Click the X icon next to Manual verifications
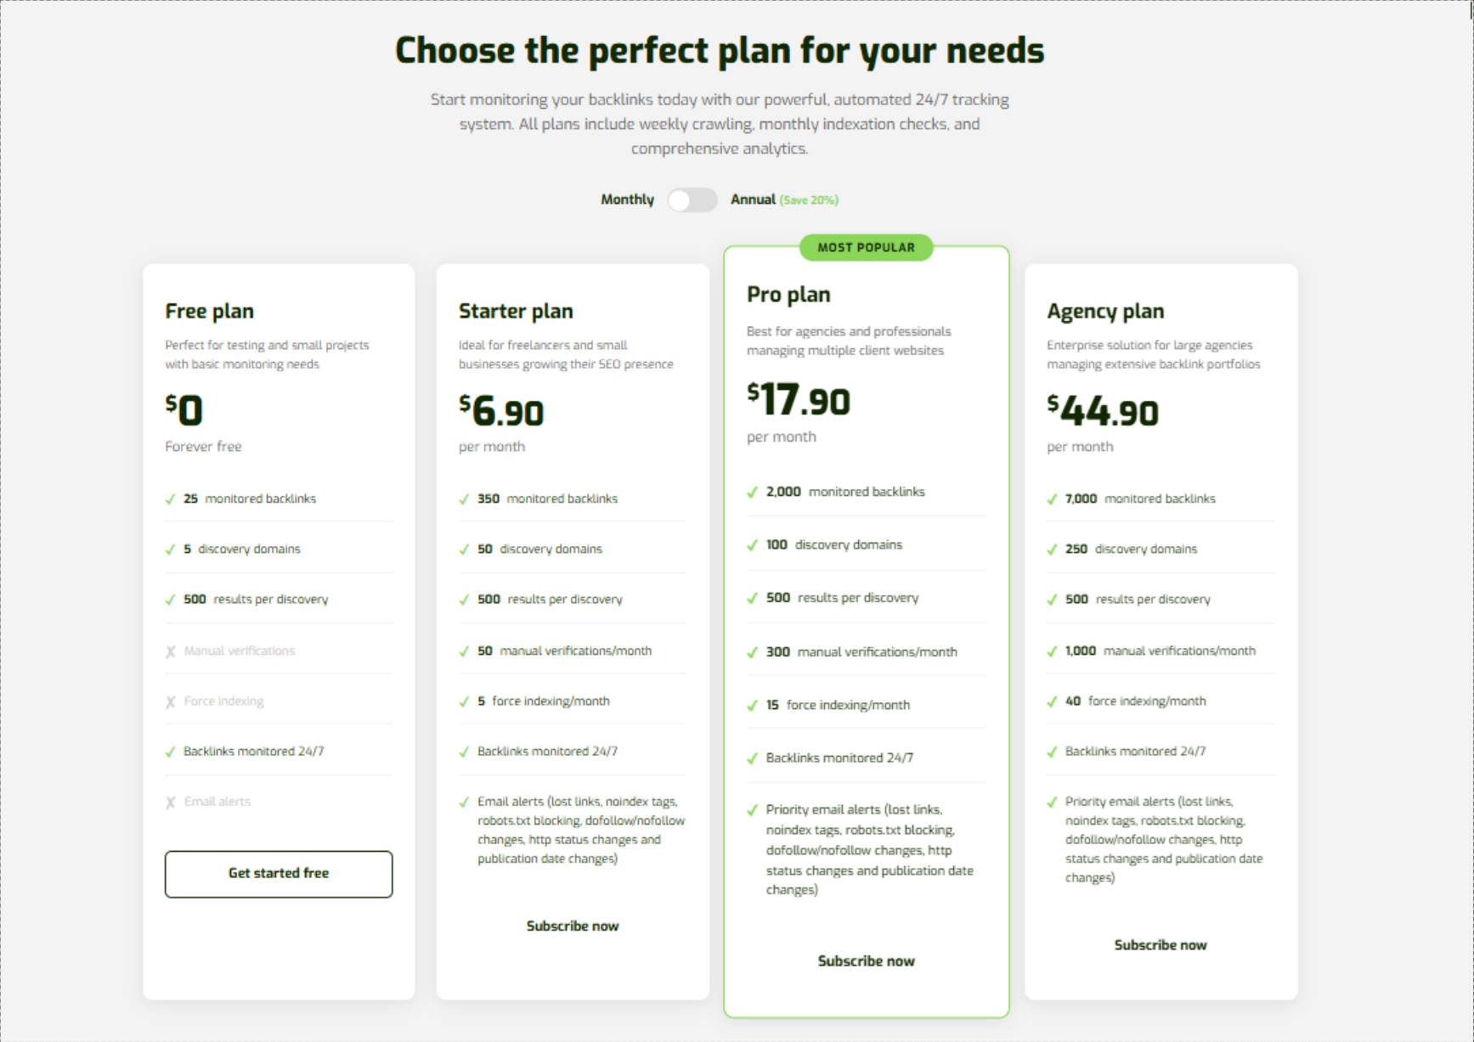Viewport: 1474px width, 1042px height. [171, 651]
